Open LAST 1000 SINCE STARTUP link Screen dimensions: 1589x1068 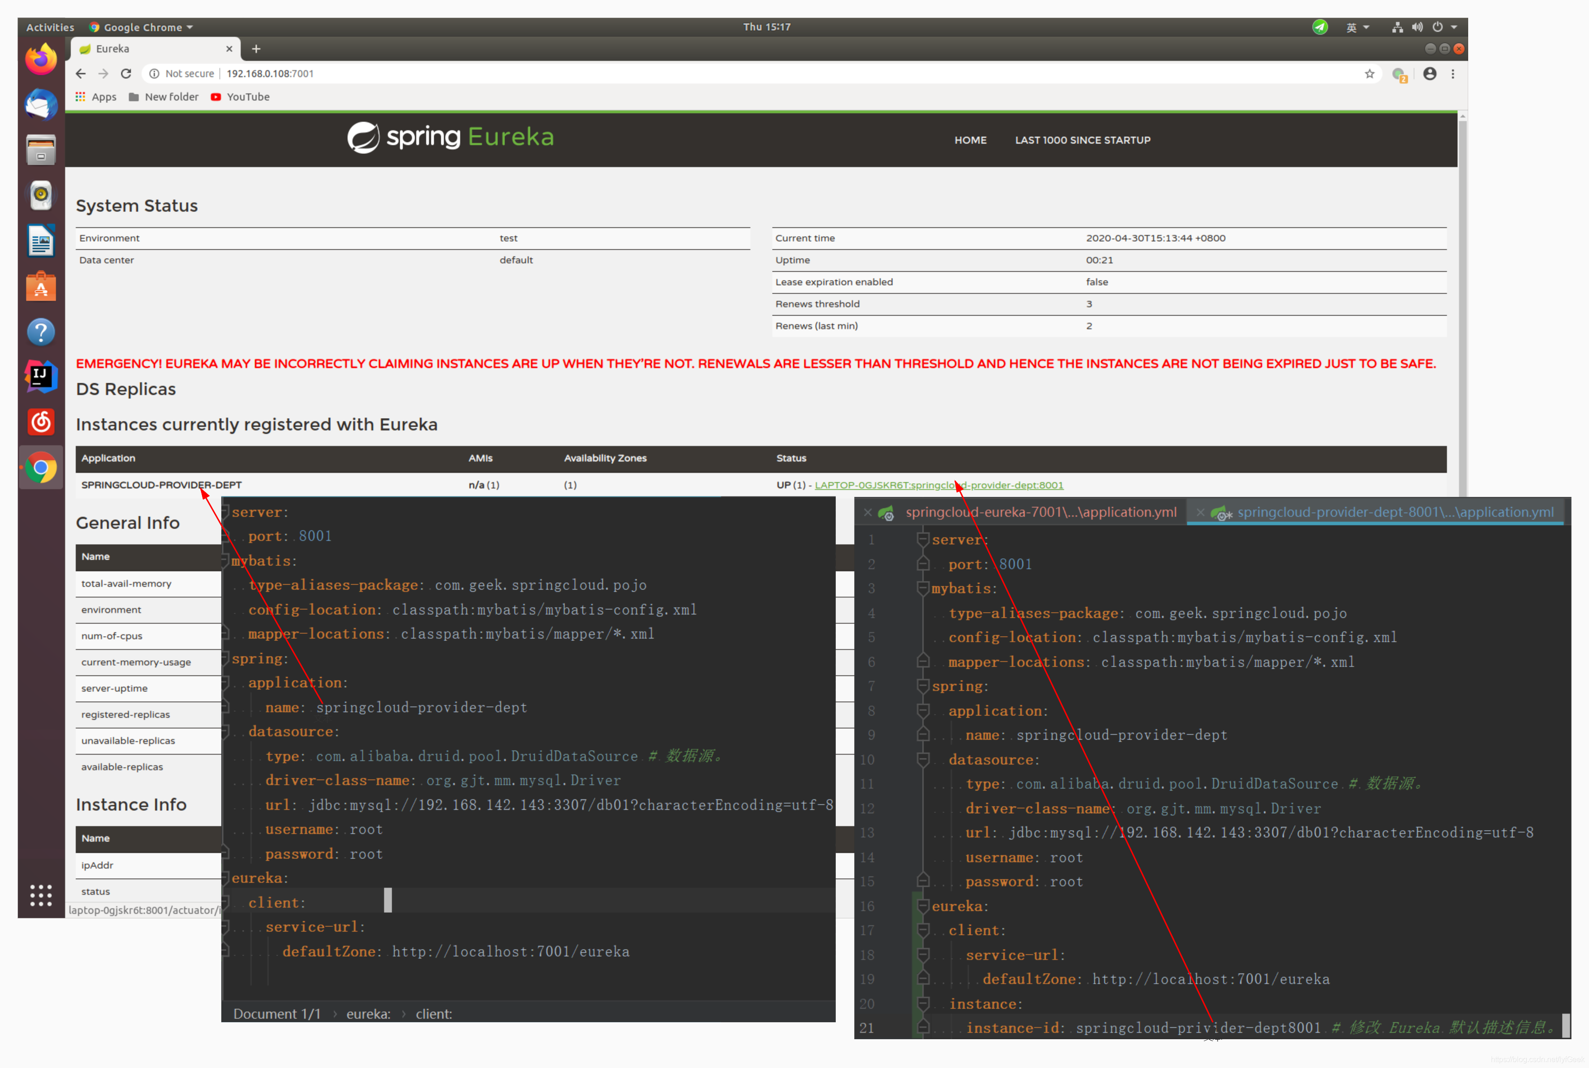click(x=1082, y=140)
